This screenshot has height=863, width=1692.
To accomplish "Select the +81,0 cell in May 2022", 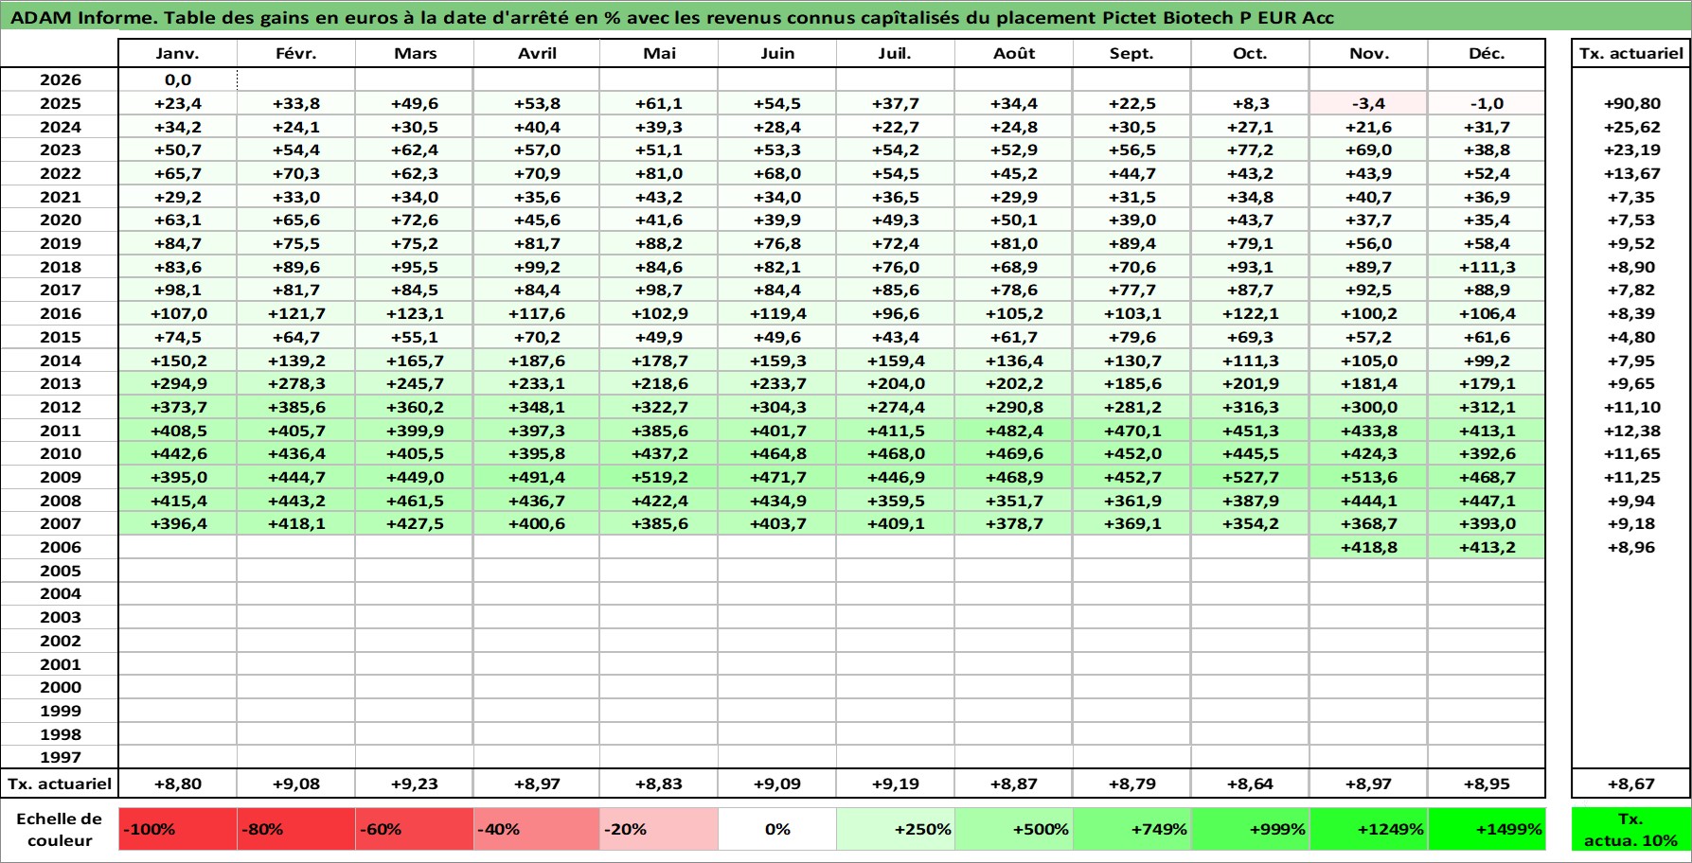I will (659, 173).
